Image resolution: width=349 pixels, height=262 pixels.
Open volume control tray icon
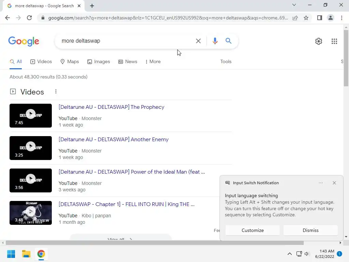tap(307, 254)
